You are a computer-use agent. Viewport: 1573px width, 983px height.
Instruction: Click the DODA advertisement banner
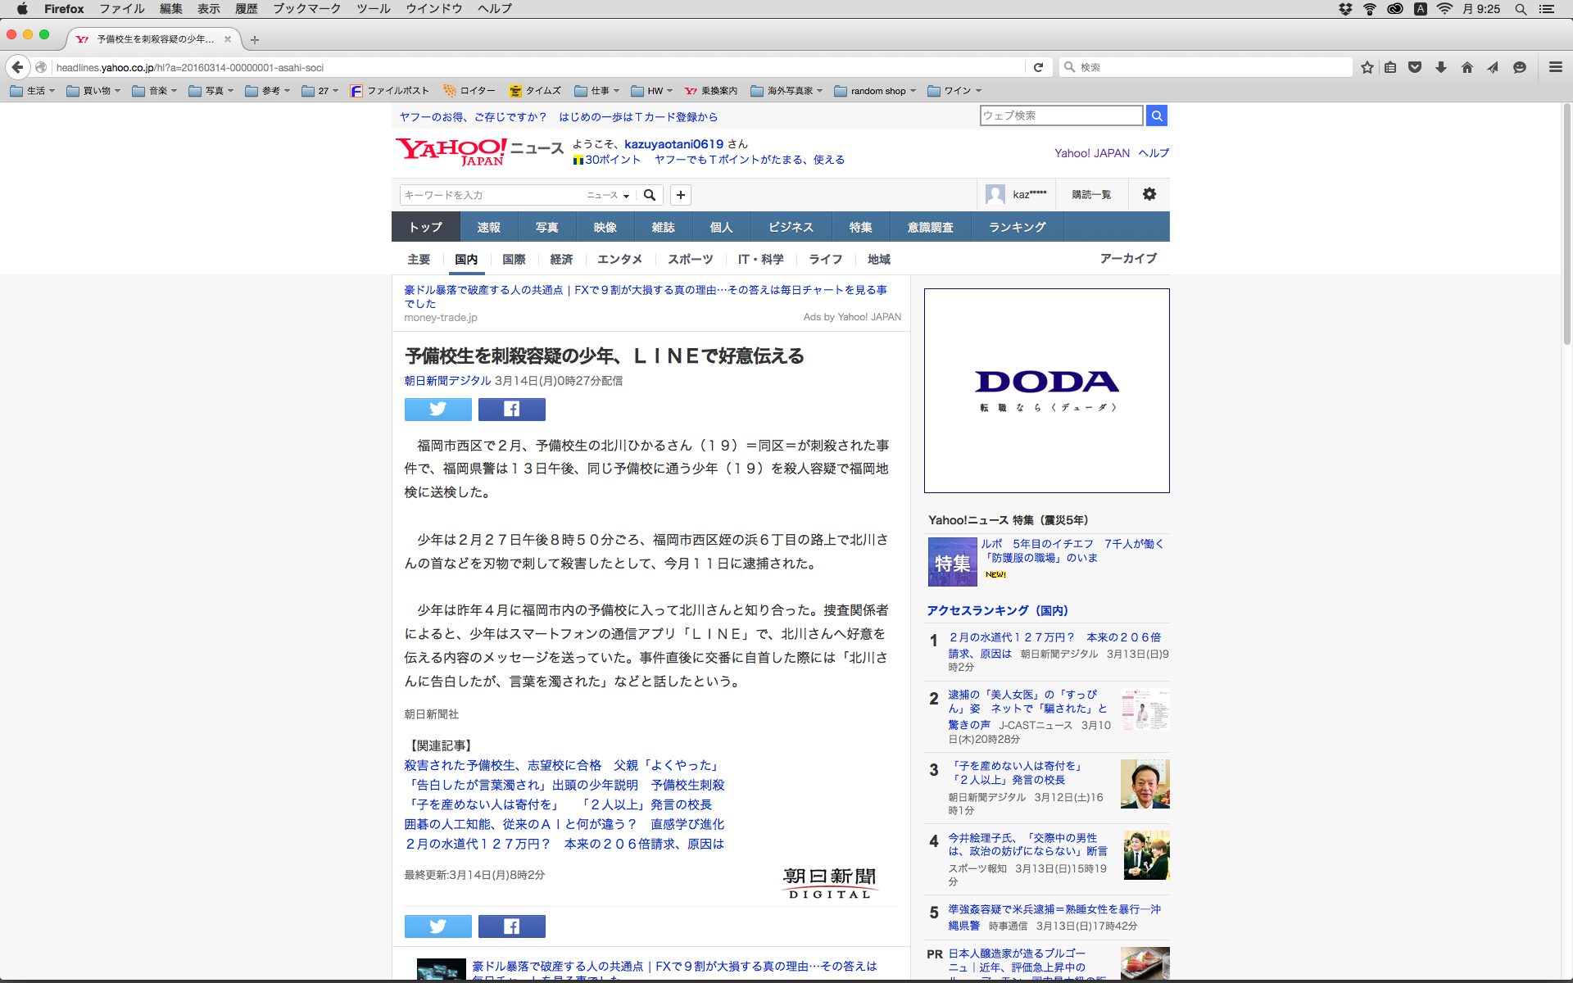(1046, 391)
